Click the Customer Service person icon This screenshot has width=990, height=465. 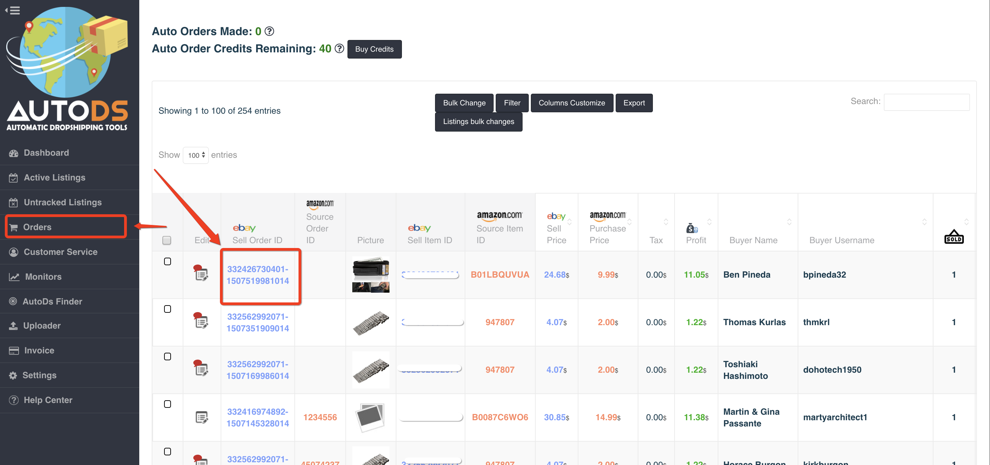(x=14, y=252)
